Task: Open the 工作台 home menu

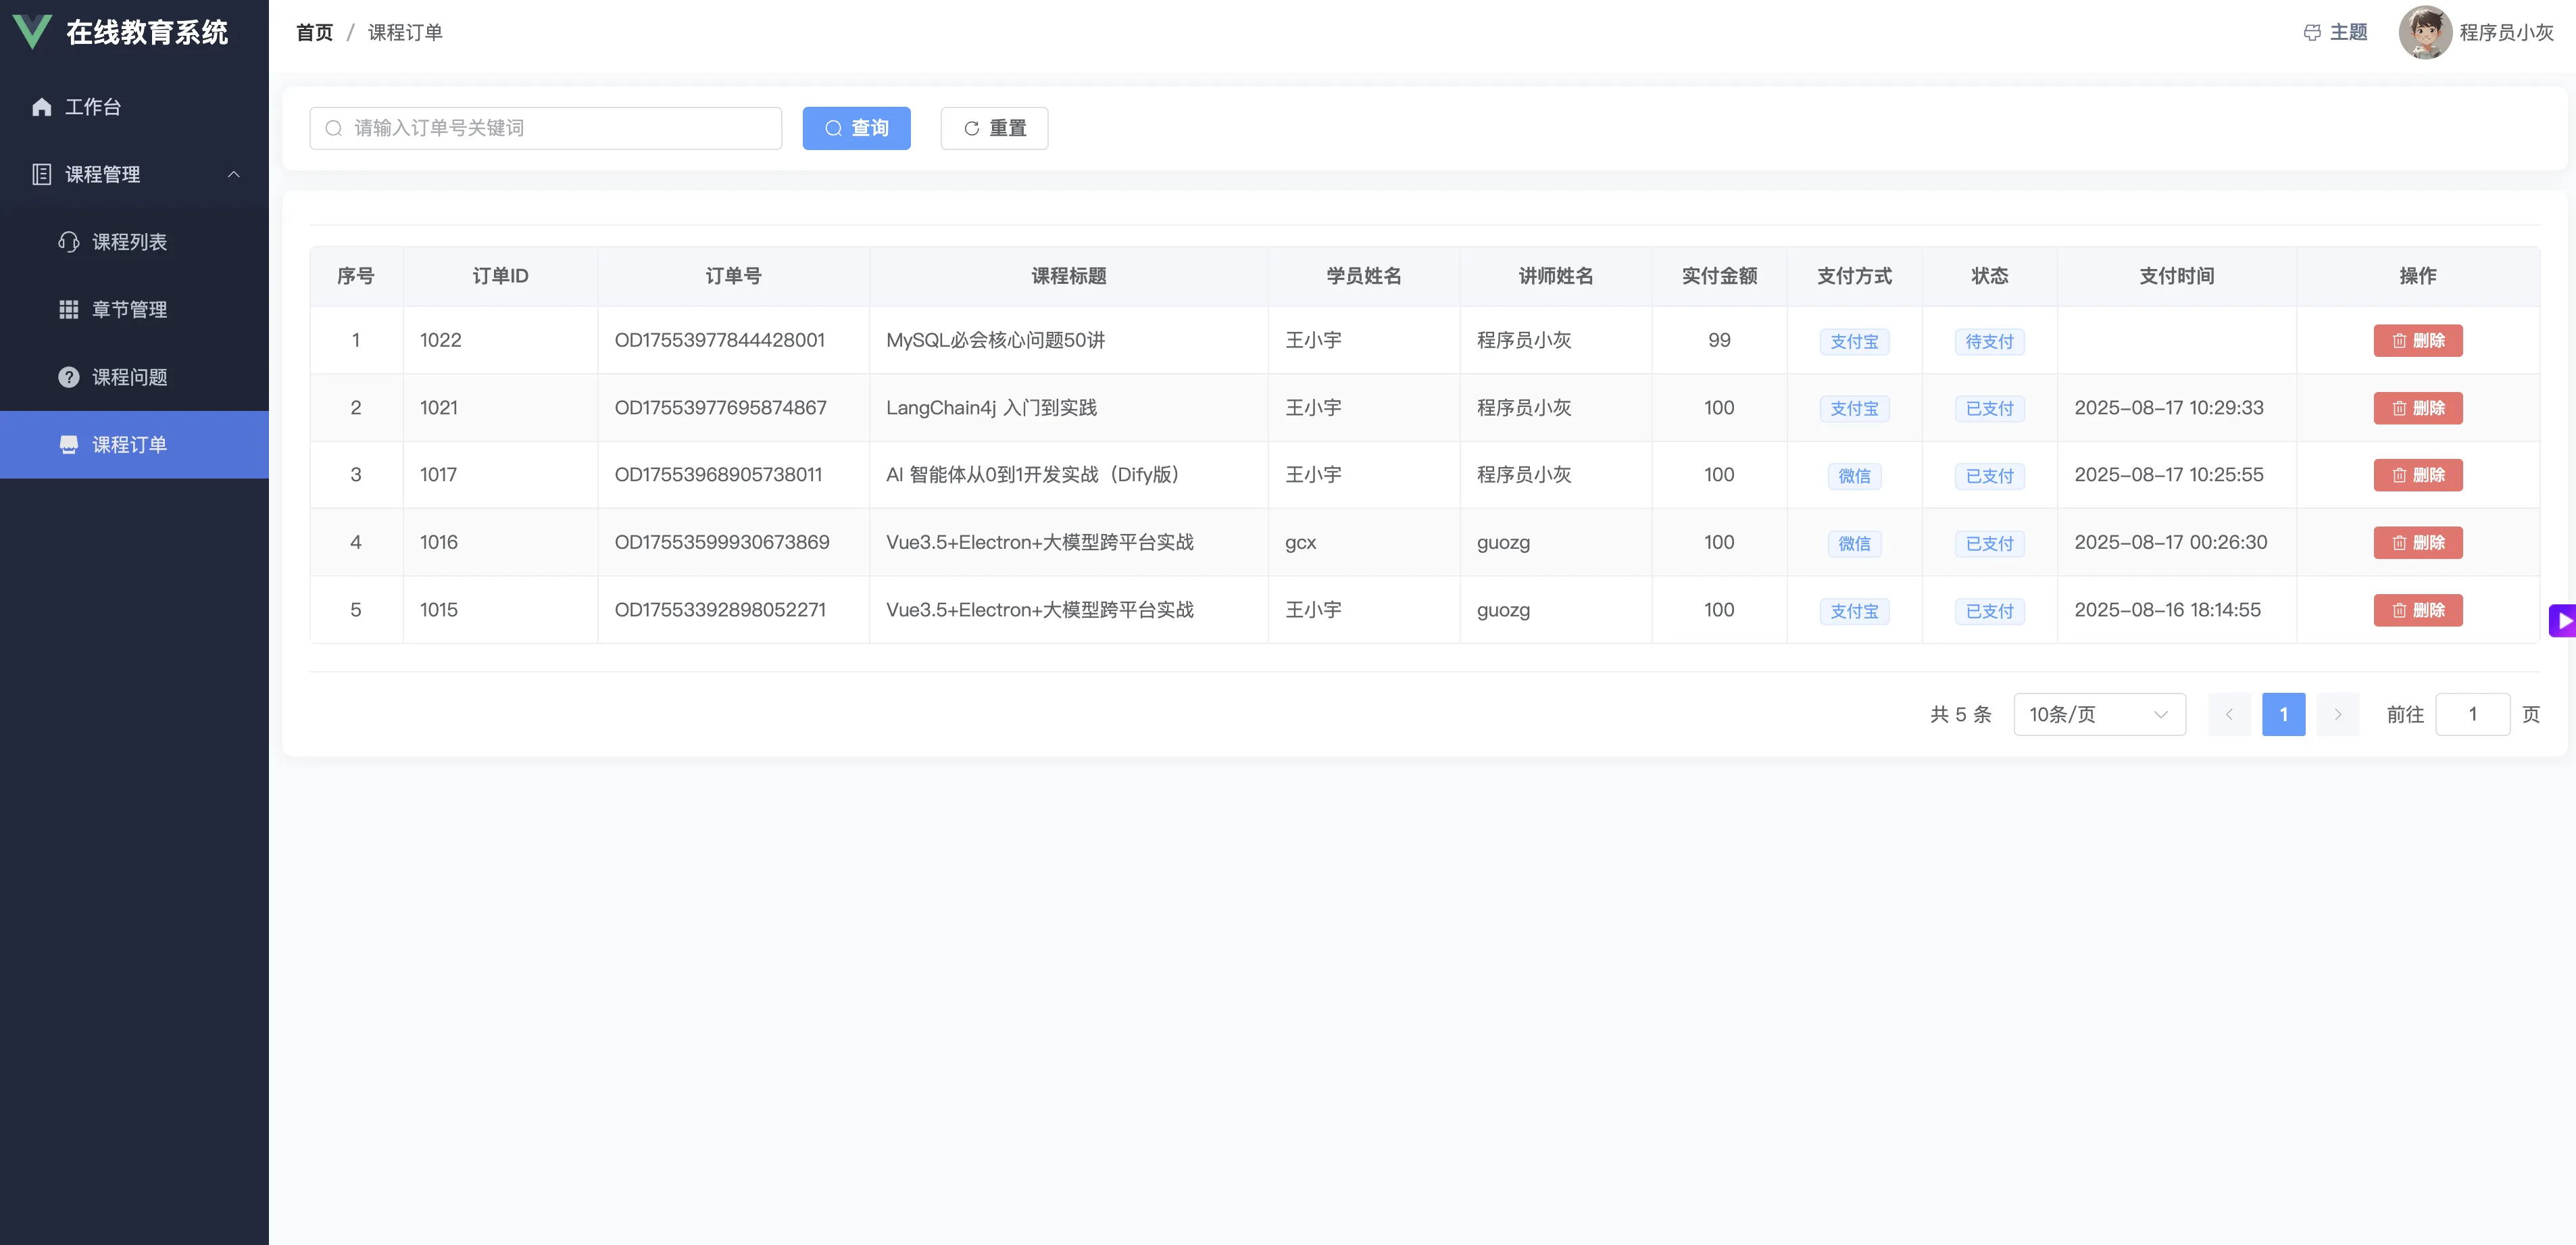Action: pos(92,107)
